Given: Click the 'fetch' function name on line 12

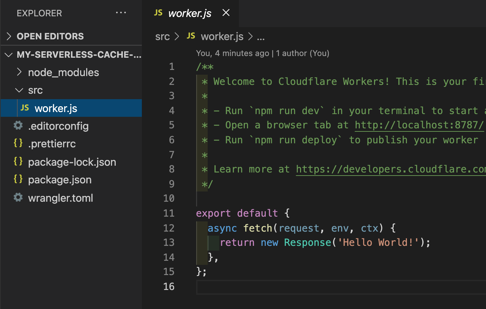Looking at the screenshot, I should (x=258, y=228).
